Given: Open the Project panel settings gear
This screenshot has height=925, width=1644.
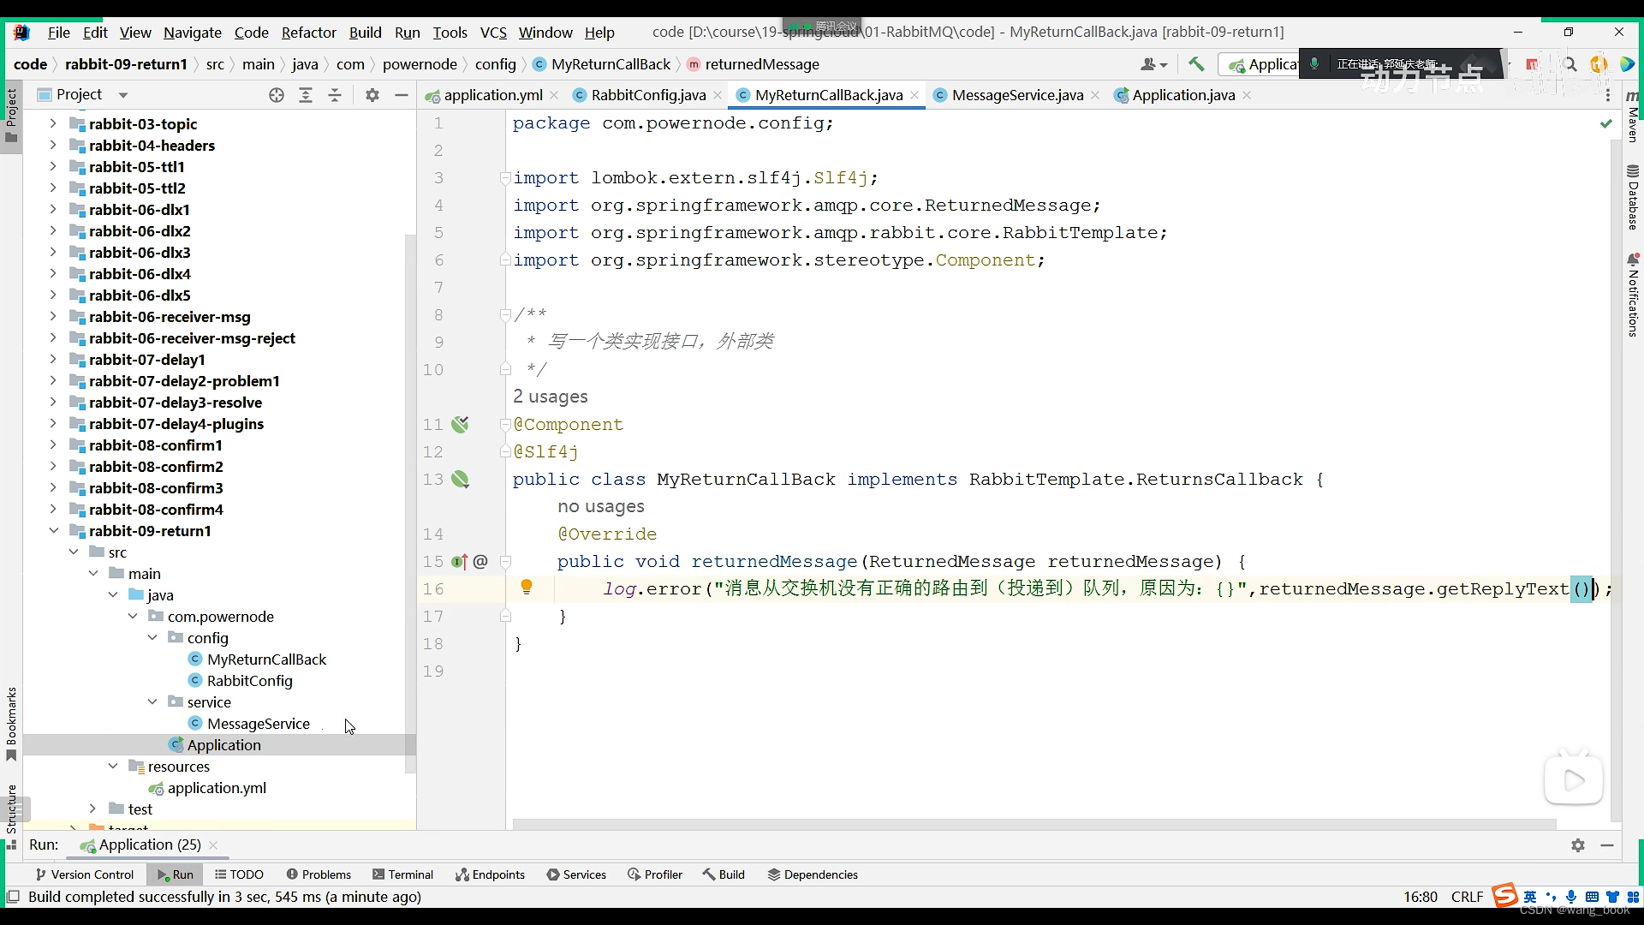Looking at the screenshot, I should click(x=372, y=95).
